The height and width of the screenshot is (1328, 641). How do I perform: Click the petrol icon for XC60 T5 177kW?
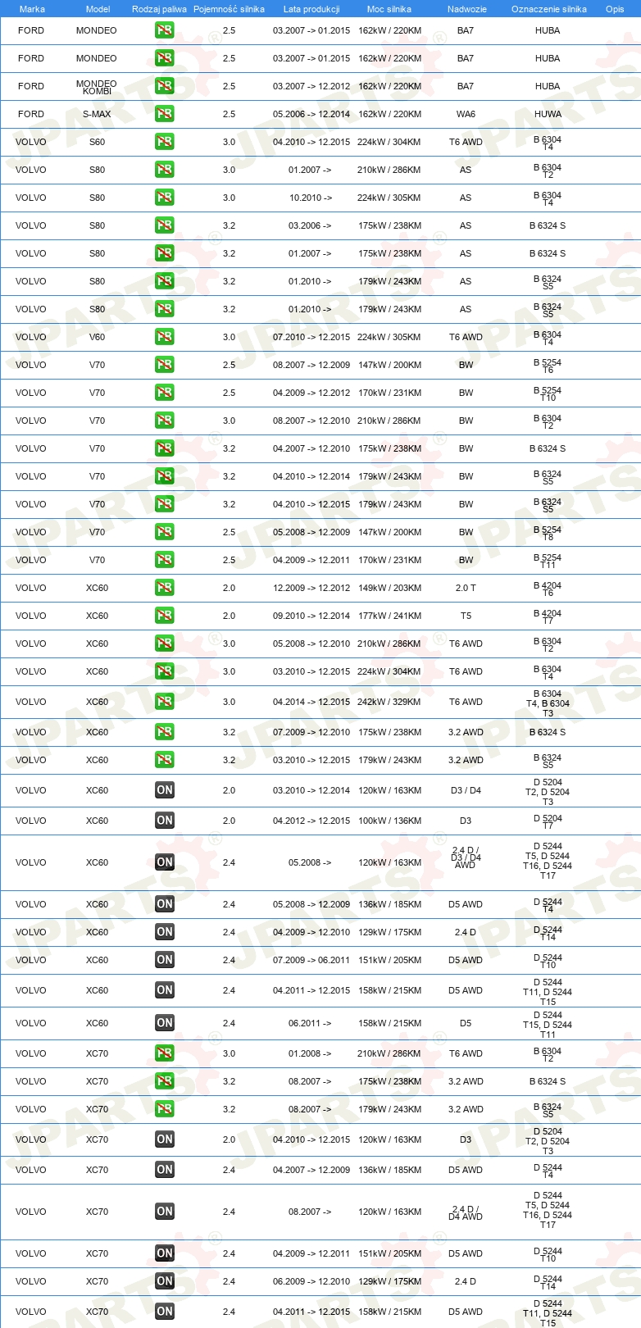point(165,616)
